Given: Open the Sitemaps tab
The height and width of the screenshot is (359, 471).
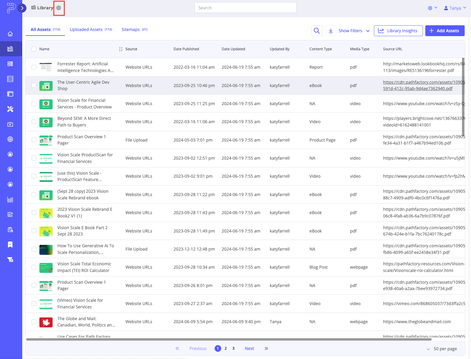Looking at the screenshot, I should [130, 29].
